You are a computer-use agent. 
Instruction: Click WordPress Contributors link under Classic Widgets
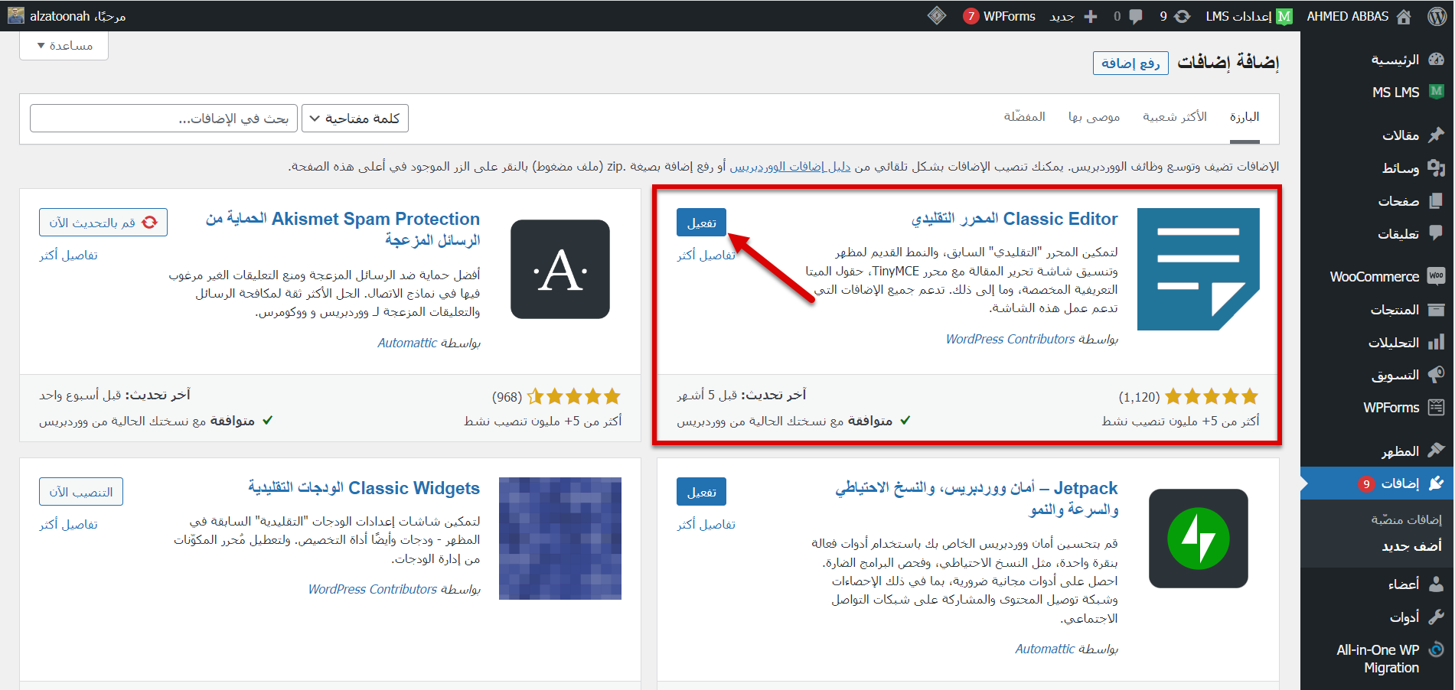click(373, 589)
